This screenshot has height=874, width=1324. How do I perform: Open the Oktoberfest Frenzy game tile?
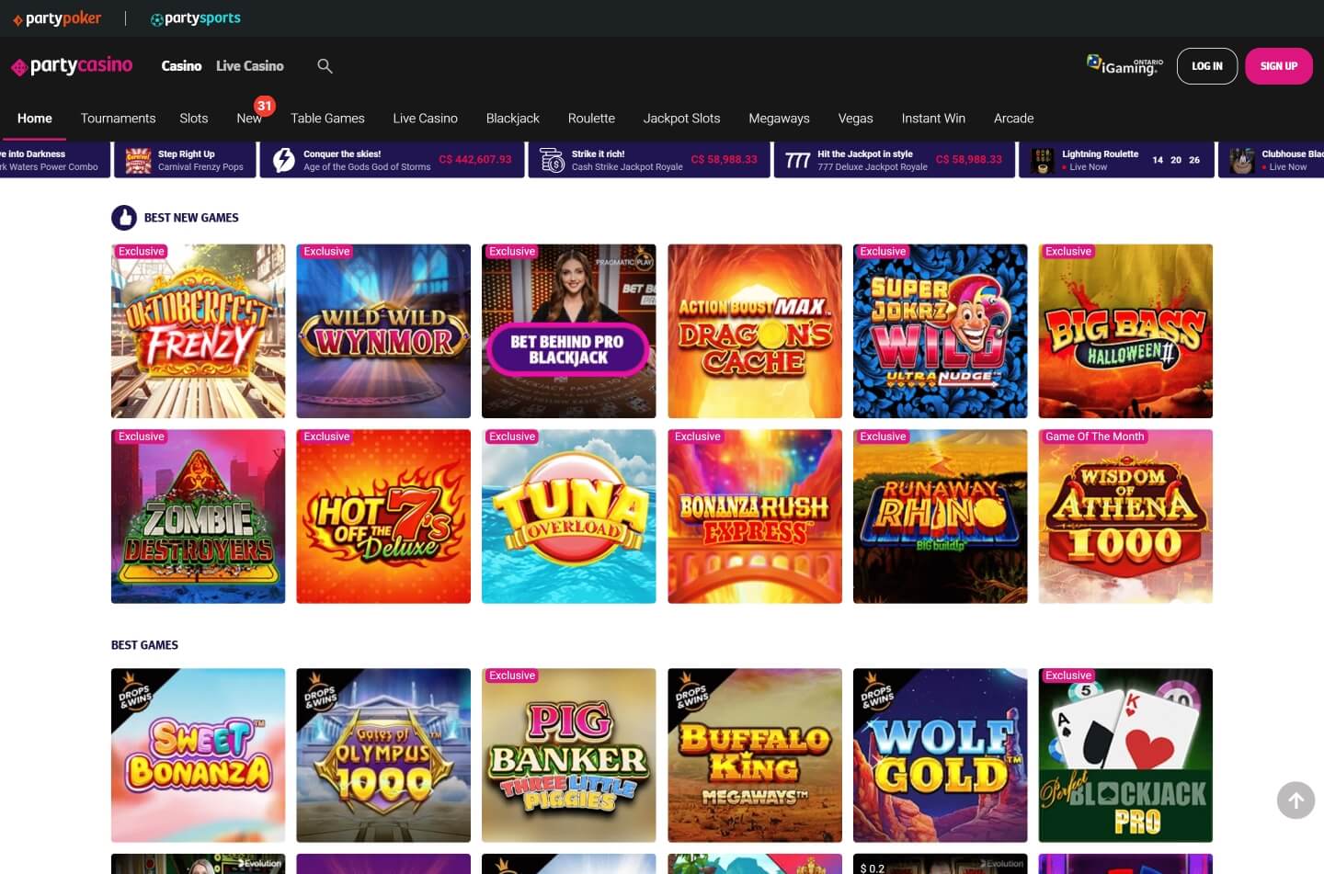198,331
